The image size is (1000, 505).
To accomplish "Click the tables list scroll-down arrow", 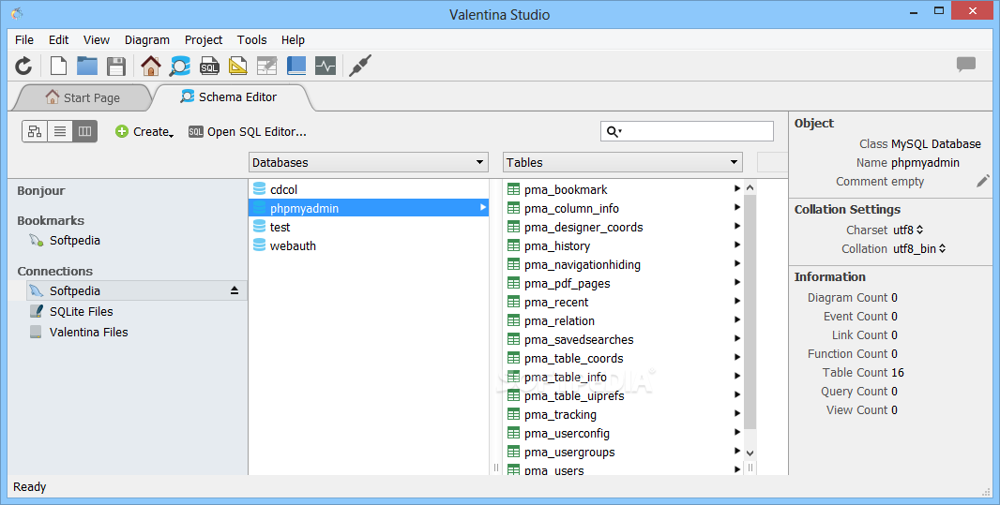I will (x=750, y=453).
